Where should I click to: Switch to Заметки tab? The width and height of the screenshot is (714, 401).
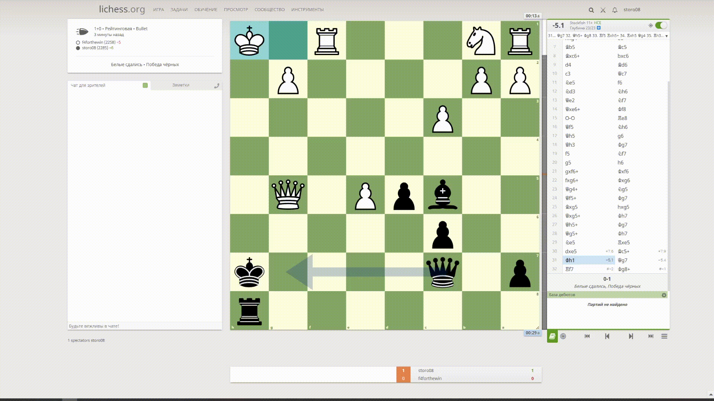point(181,85)
